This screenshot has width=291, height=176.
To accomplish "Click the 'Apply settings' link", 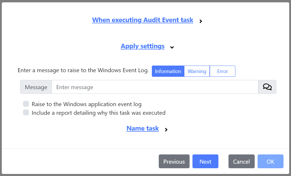I will [x=142, y=46].
